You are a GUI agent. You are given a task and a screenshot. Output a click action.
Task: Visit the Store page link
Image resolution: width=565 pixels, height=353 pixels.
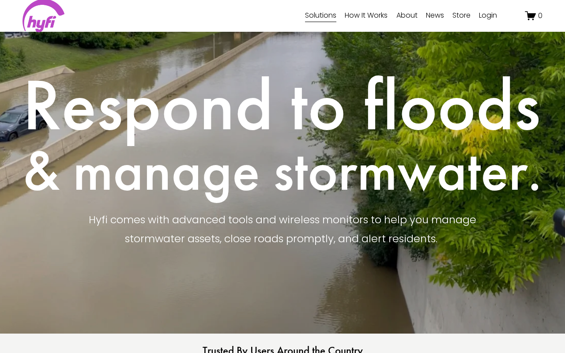click(461, 15)
